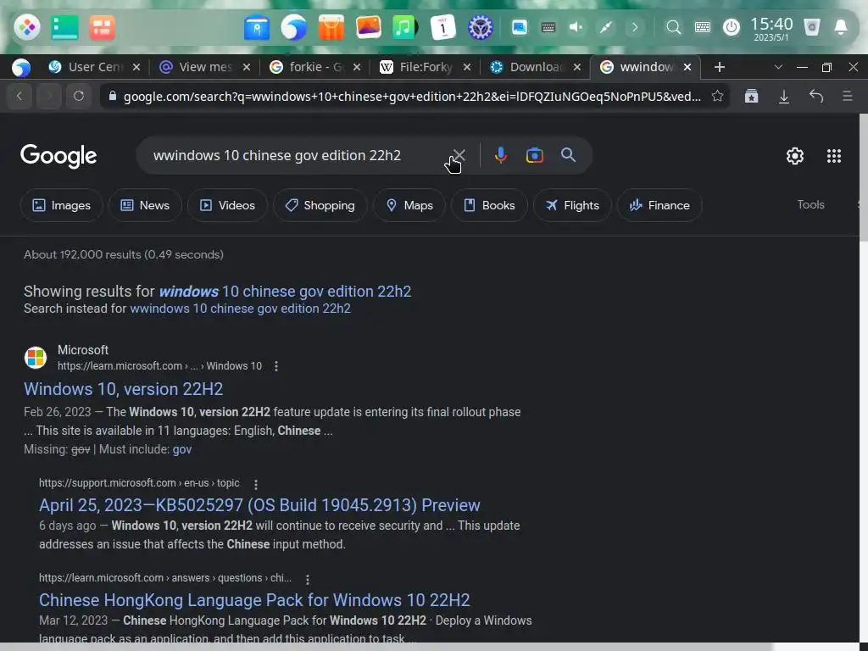Click 'Must include: gov' link
Image resolution: width=868 pixels, height=651 pixels.
click(x=182, y=449)
